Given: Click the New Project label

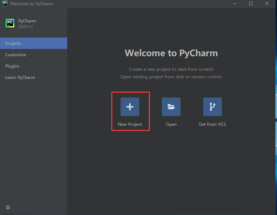Looking at the screenshot, I should coord(130,124).
